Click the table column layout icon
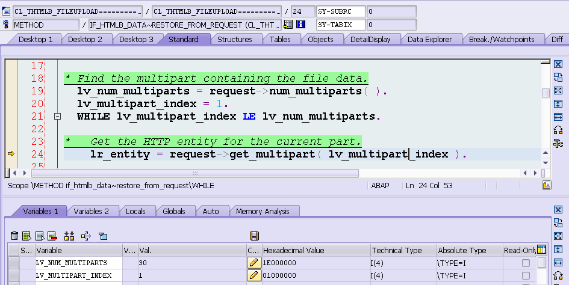The height and width of the screenshot is (285, 569). point(541,250)
